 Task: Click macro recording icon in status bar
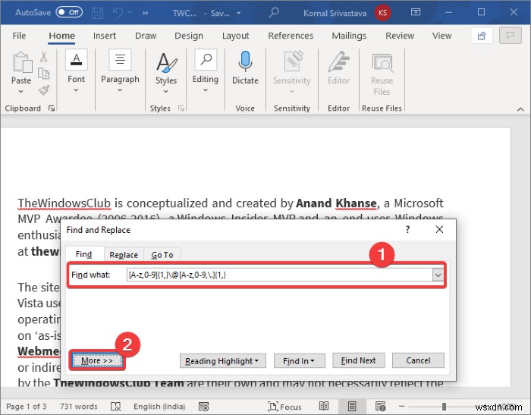(204, 406)
